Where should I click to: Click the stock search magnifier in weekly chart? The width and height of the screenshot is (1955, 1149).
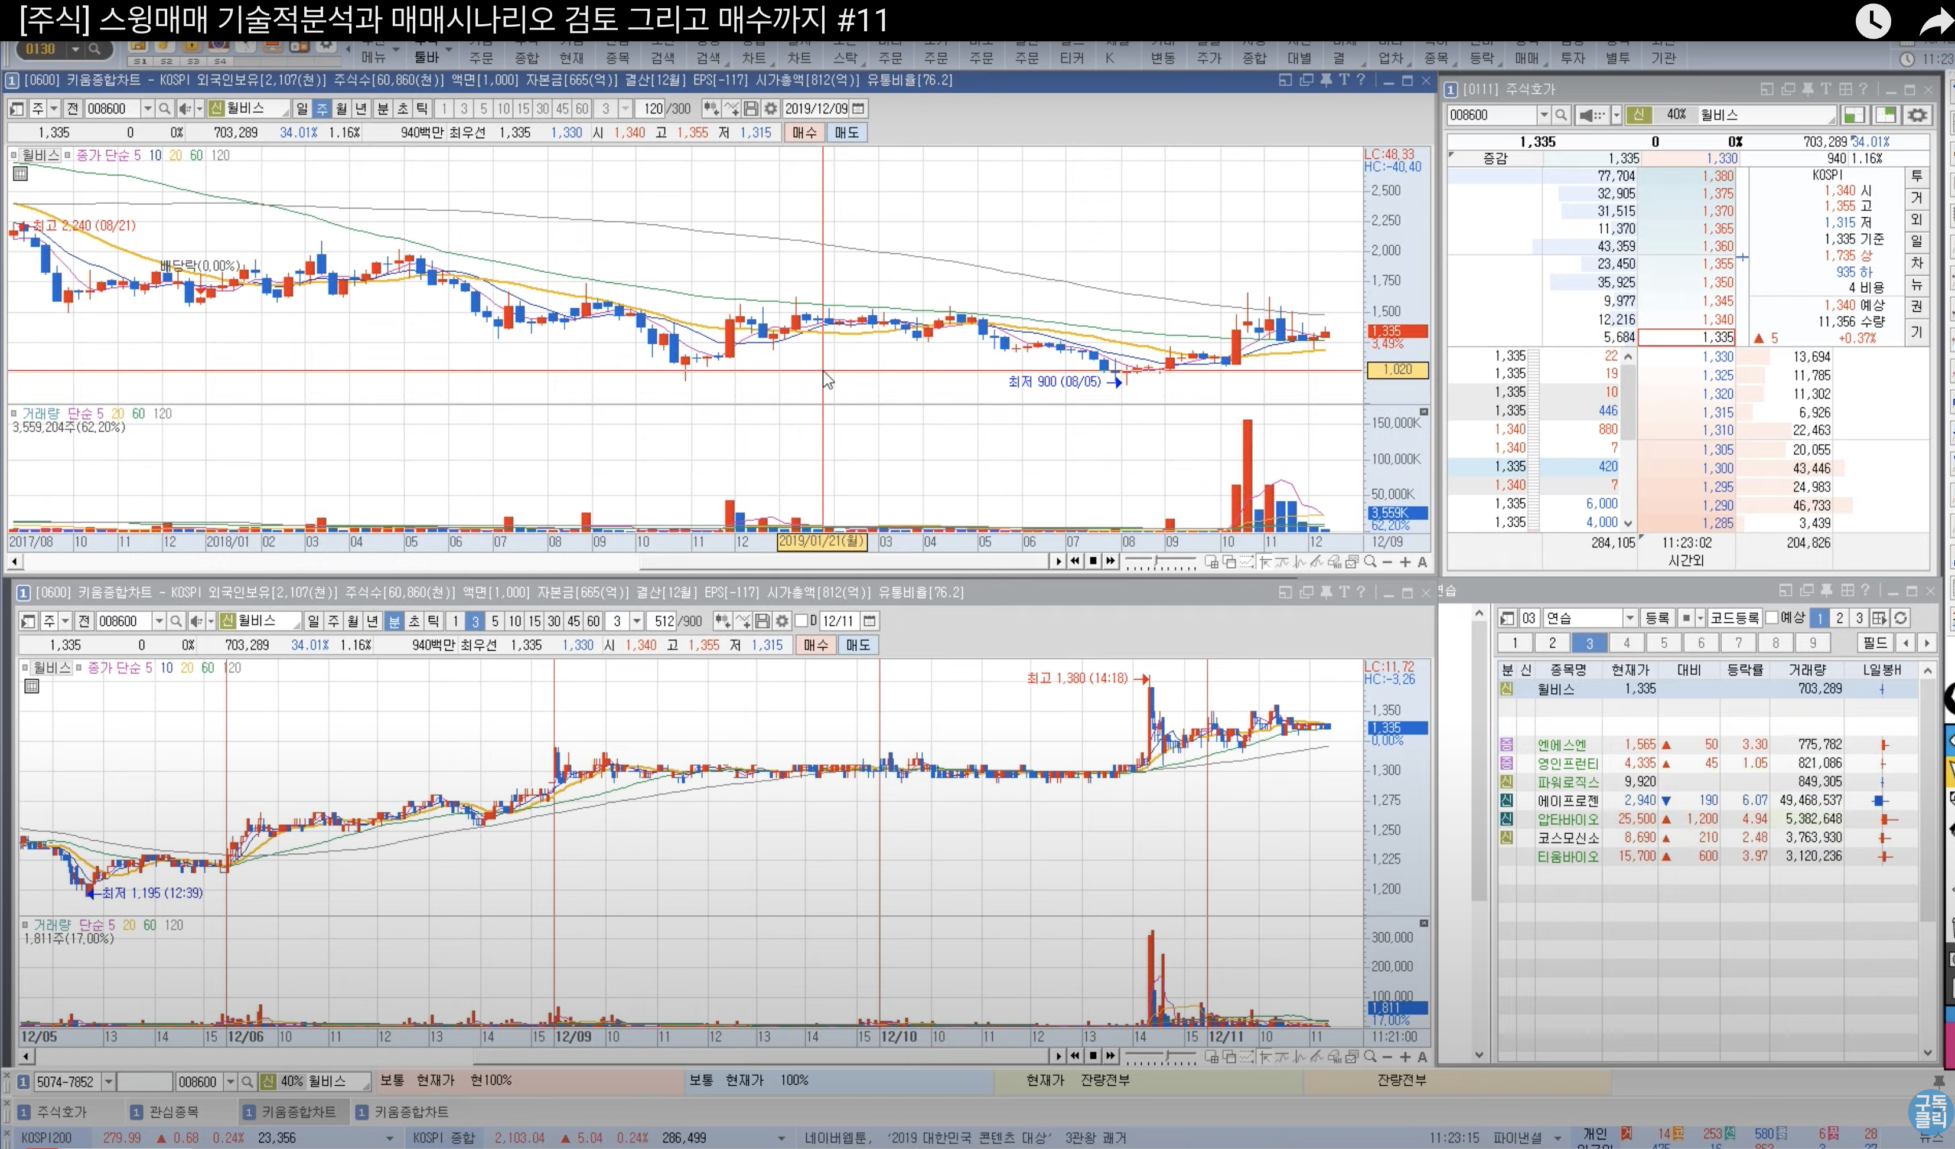(164, 109)
